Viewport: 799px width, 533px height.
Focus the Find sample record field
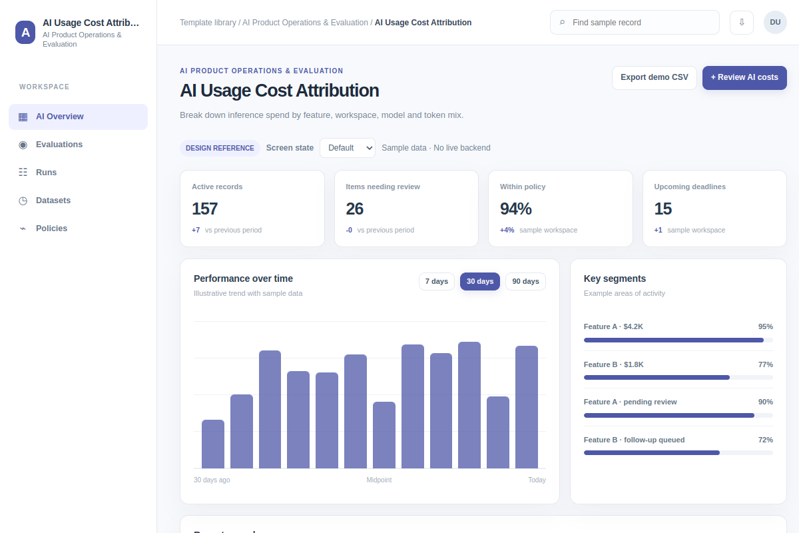pyautogui.click(x=635, y=23)
